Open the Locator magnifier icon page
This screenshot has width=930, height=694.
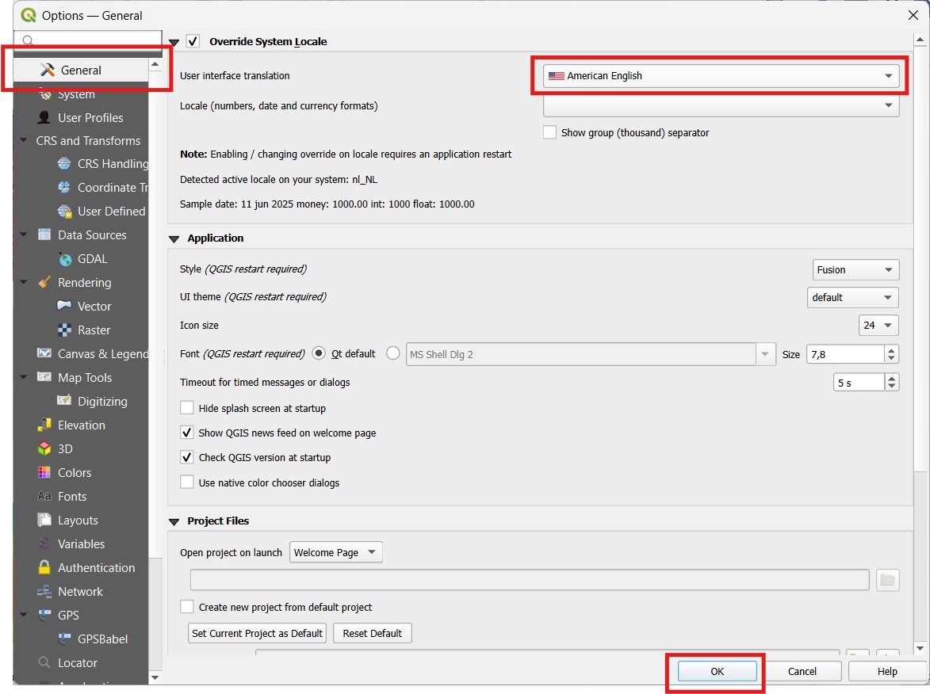pos(44,663)
